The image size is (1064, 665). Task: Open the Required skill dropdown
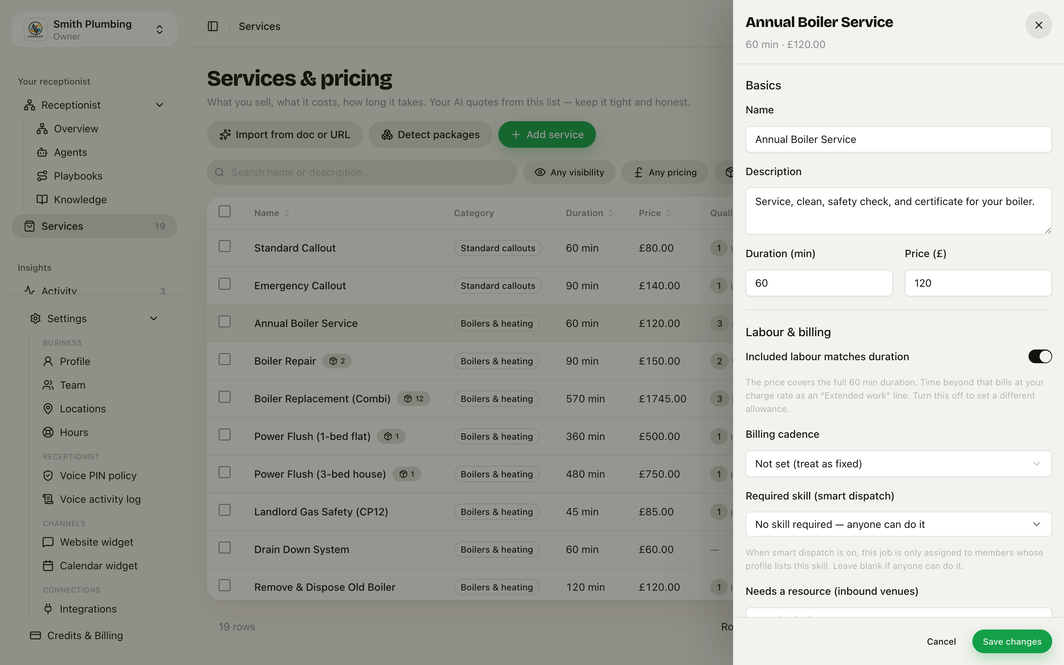tap(898, 524)
